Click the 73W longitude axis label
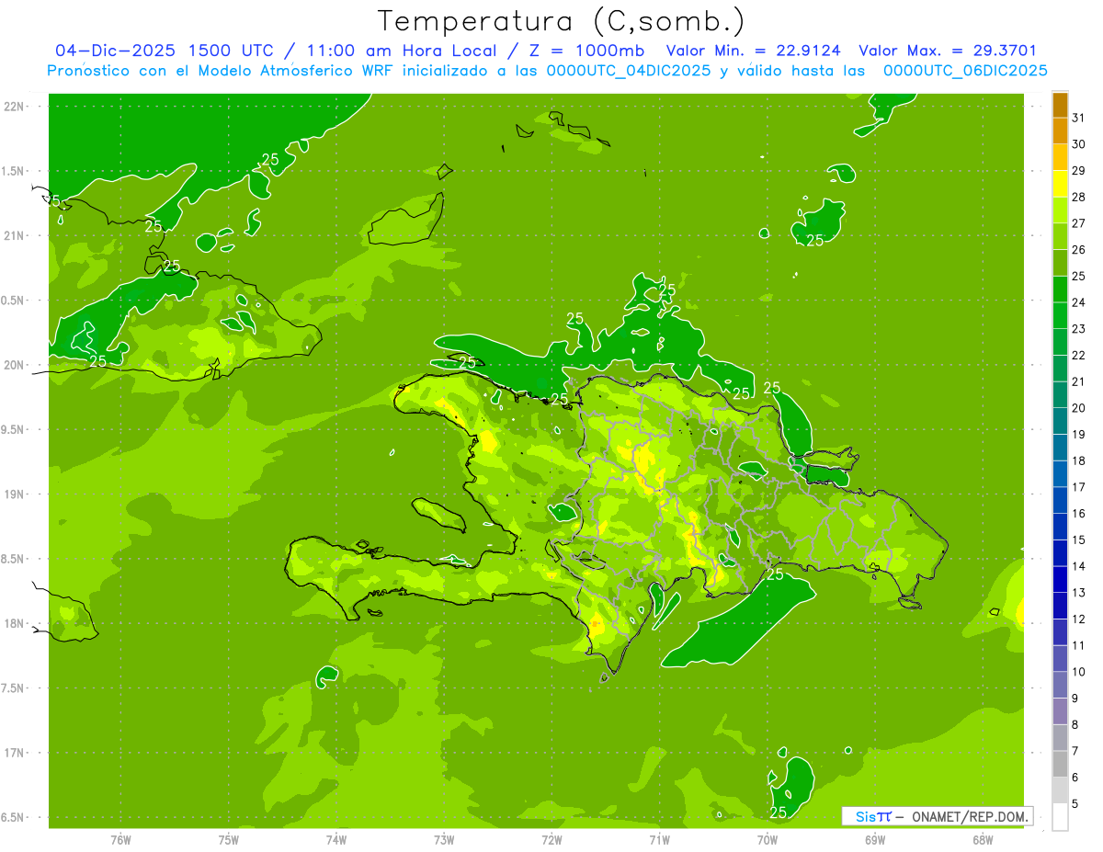 coord(444,840)
